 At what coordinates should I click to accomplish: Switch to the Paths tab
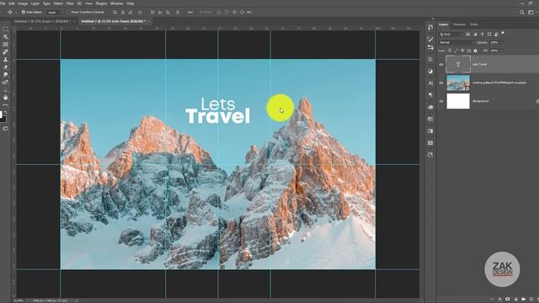pyautogui.click(x=474, y=24)
